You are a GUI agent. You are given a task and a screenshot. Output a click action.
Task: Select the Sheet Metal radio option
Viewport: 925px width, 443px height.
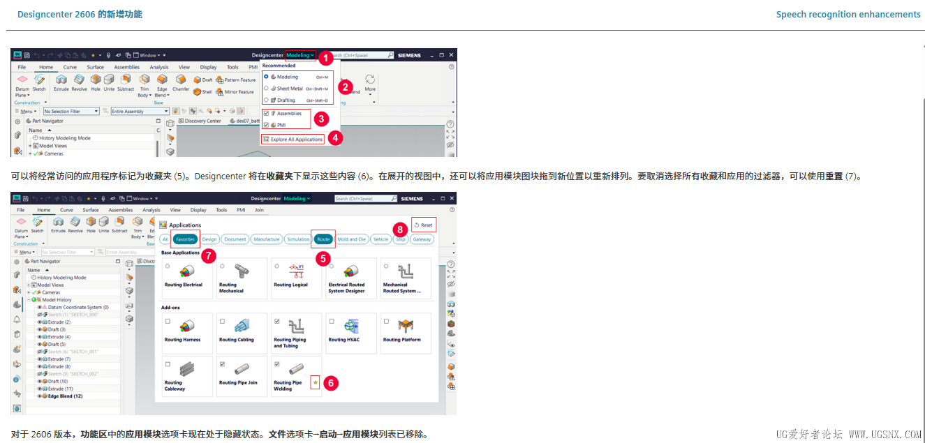pos(266,89)
